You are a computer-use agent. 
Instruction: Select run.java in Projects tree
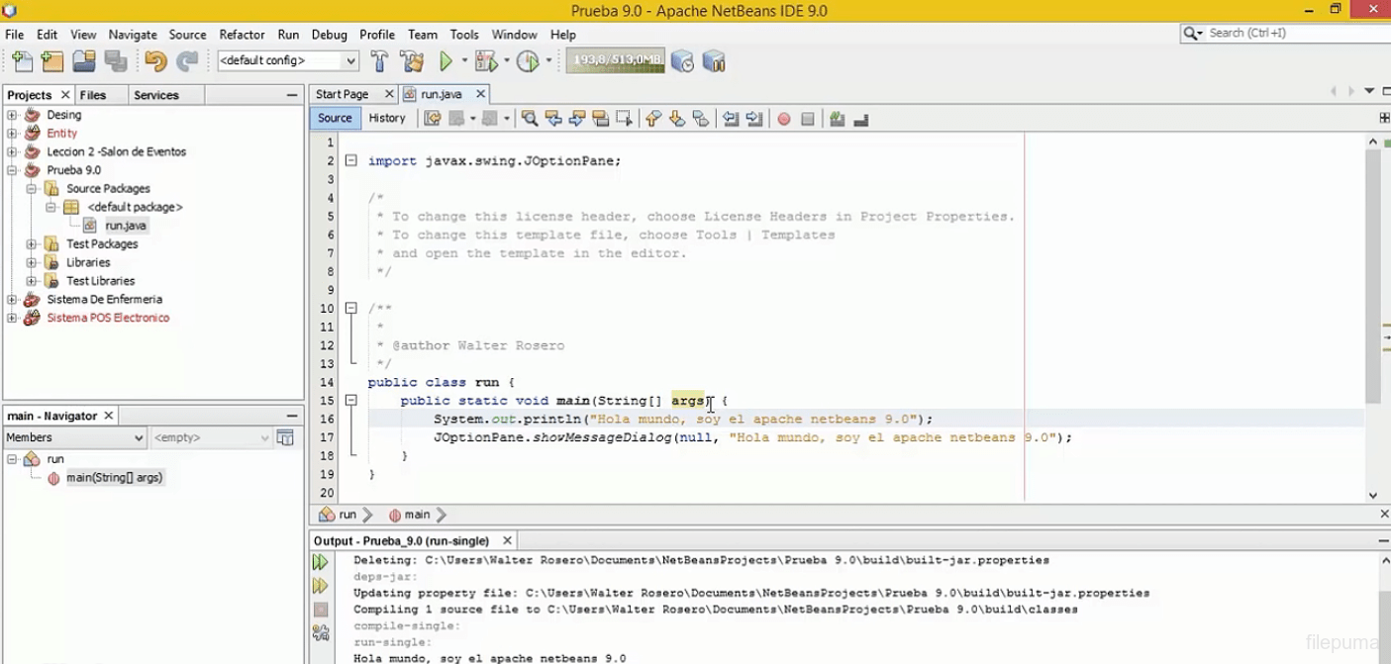pyautogui.click(x=126, y=226)
